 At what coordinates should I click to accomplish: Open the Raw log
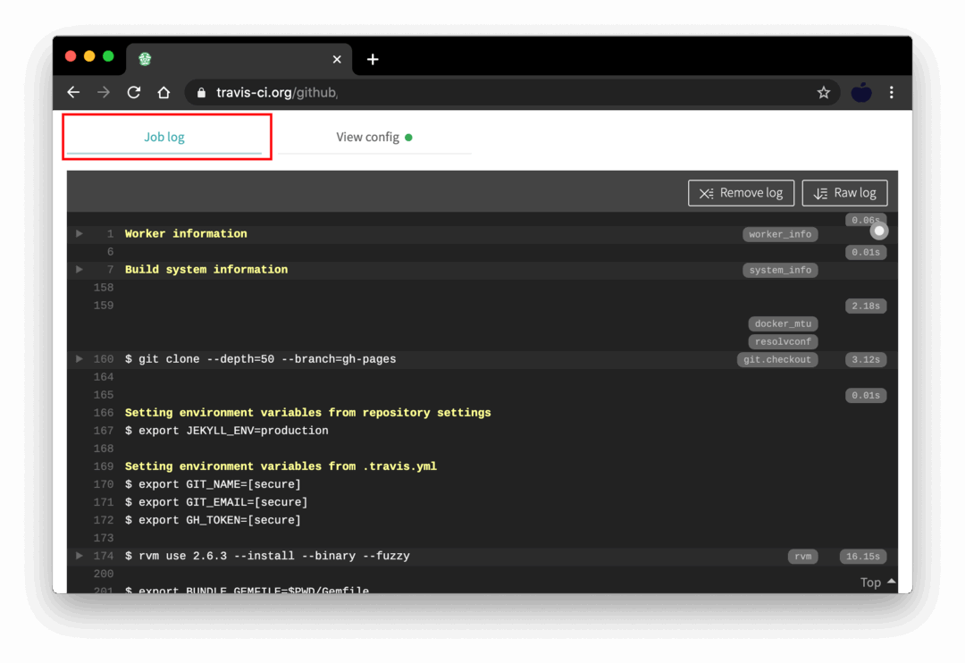(844, 193)
